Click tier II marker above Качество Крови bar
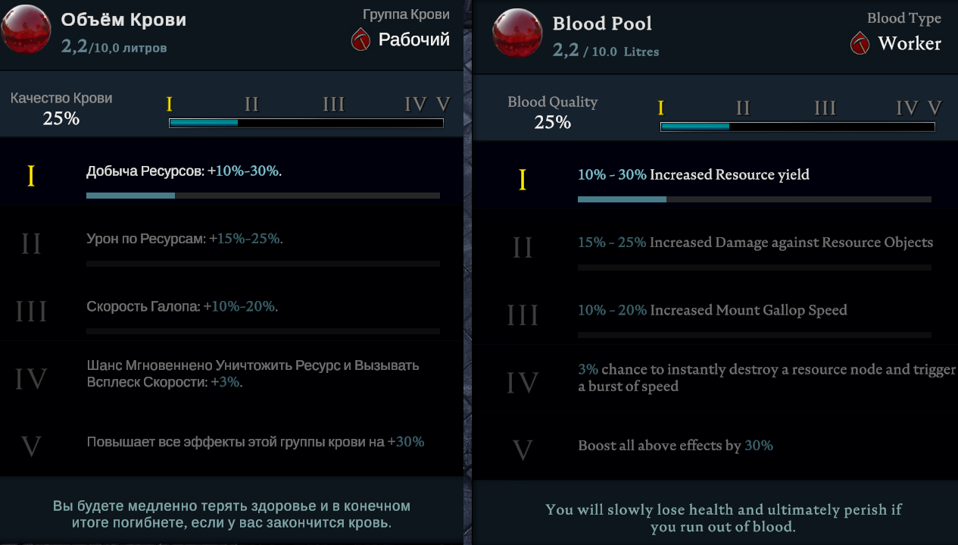This screenshot has width=958, height=545. [251, 105]
